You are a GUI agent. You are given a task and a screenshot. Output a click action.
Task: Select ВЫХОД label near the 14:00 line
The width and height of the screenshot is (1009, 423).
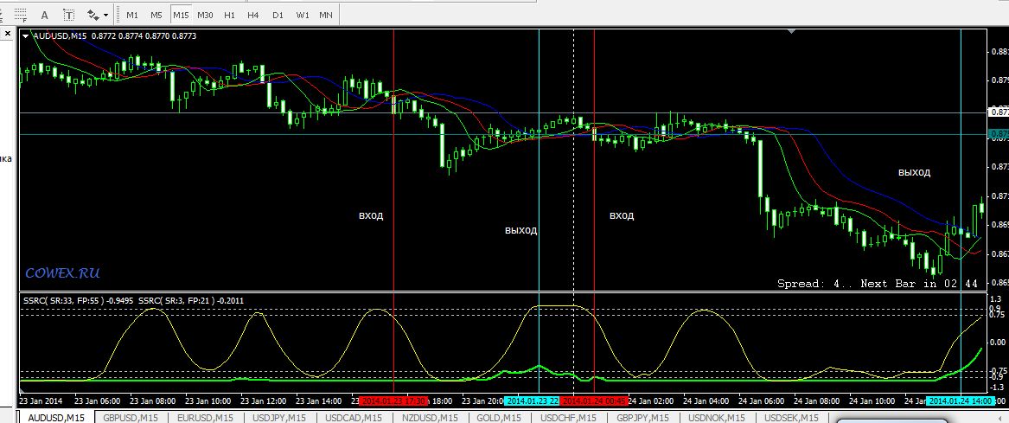[915, 172]
